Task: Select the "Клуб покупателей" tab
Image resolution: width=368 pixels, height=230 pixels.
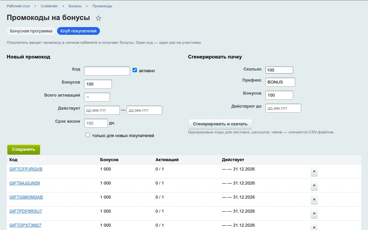Action: click(78, 31)
